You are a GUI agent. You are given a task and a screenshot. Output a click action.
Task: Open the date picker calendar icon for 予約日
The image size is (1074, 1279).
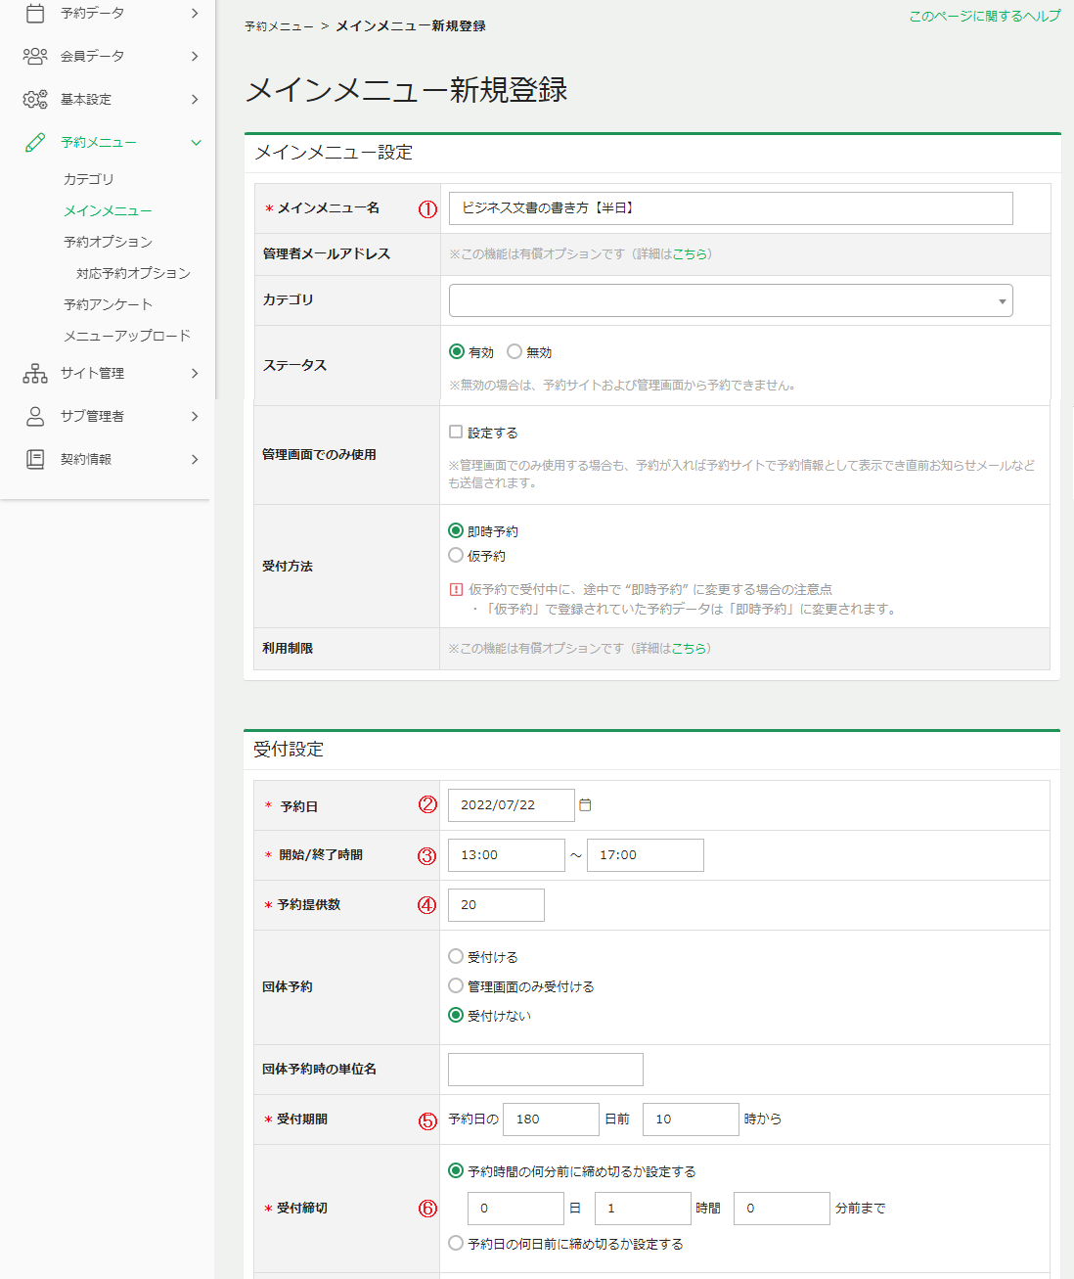(x=585, y=804)
